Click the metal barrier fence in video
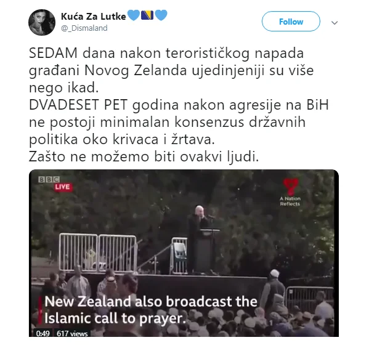 [98, 253]
